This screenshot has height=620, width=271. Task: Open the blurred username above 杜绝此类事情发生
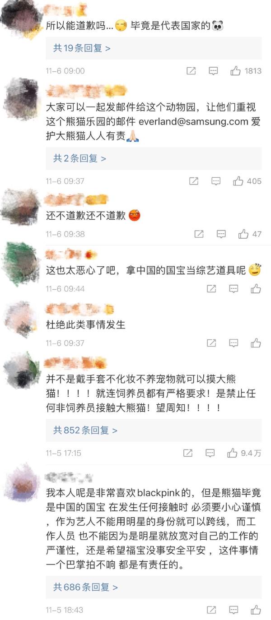tap(79, 310)
